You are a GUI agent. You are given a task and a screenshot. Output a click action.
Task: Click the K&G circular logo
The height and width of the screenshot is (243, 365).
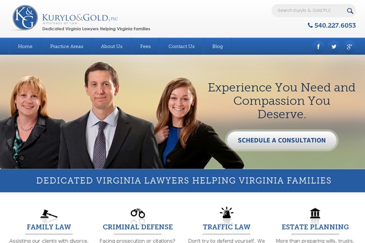point(25,18)
